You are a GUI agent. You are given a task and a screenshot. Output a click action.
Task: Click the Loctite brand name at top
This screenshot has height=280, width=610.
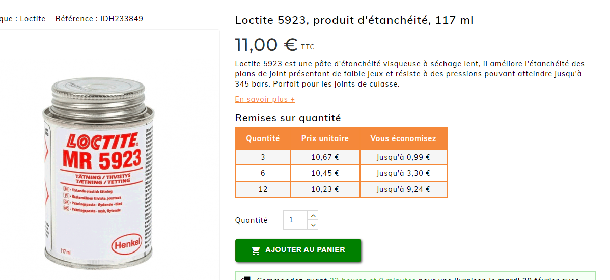(33, 19)
